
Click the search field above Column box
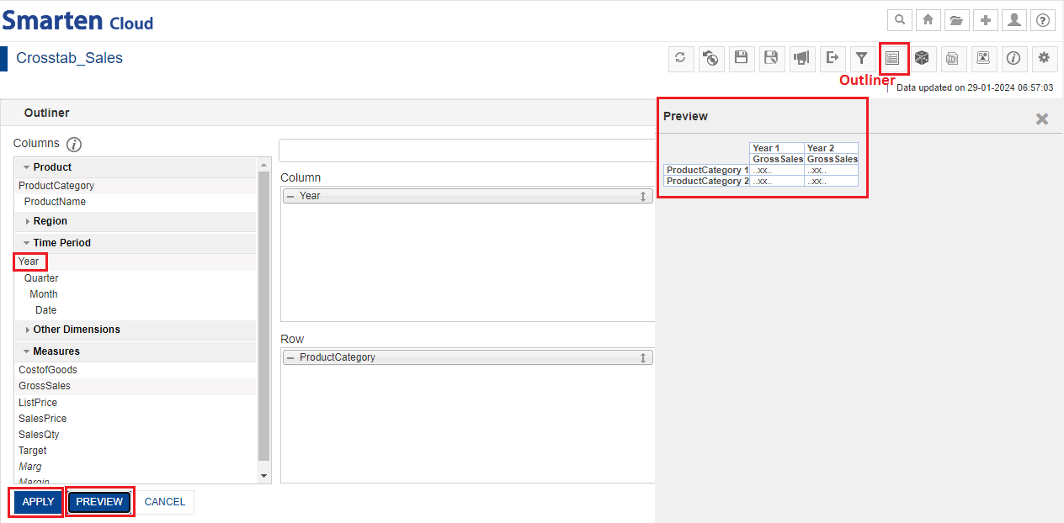click(466, 151)
